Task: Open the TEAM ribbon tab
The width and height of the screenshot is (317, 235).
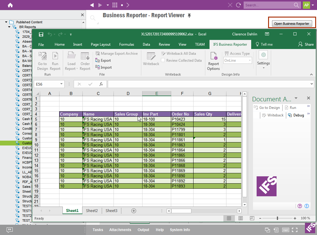Action: coord(200,44)
